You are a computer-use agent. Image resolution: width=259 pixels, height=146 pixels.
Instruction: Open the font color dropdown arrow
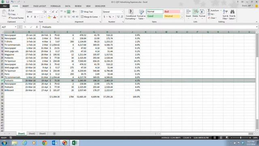click(57, 17)
